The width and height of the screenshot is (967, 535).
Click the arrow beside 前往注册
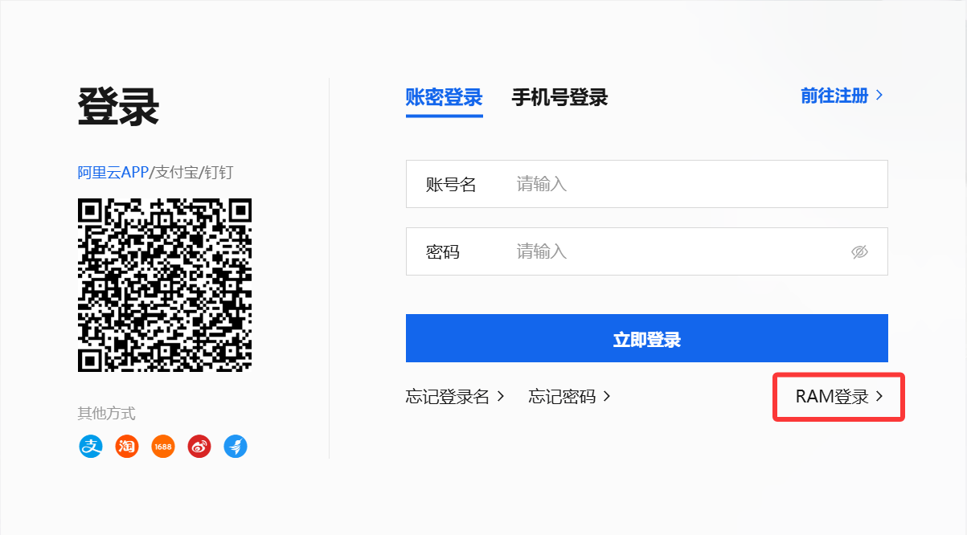(879, 96)
